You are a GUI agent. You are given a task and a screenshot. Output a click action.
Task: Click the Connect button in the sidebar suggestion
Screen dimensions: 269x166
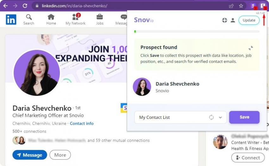pyautogui.click(x=248, y=157)
